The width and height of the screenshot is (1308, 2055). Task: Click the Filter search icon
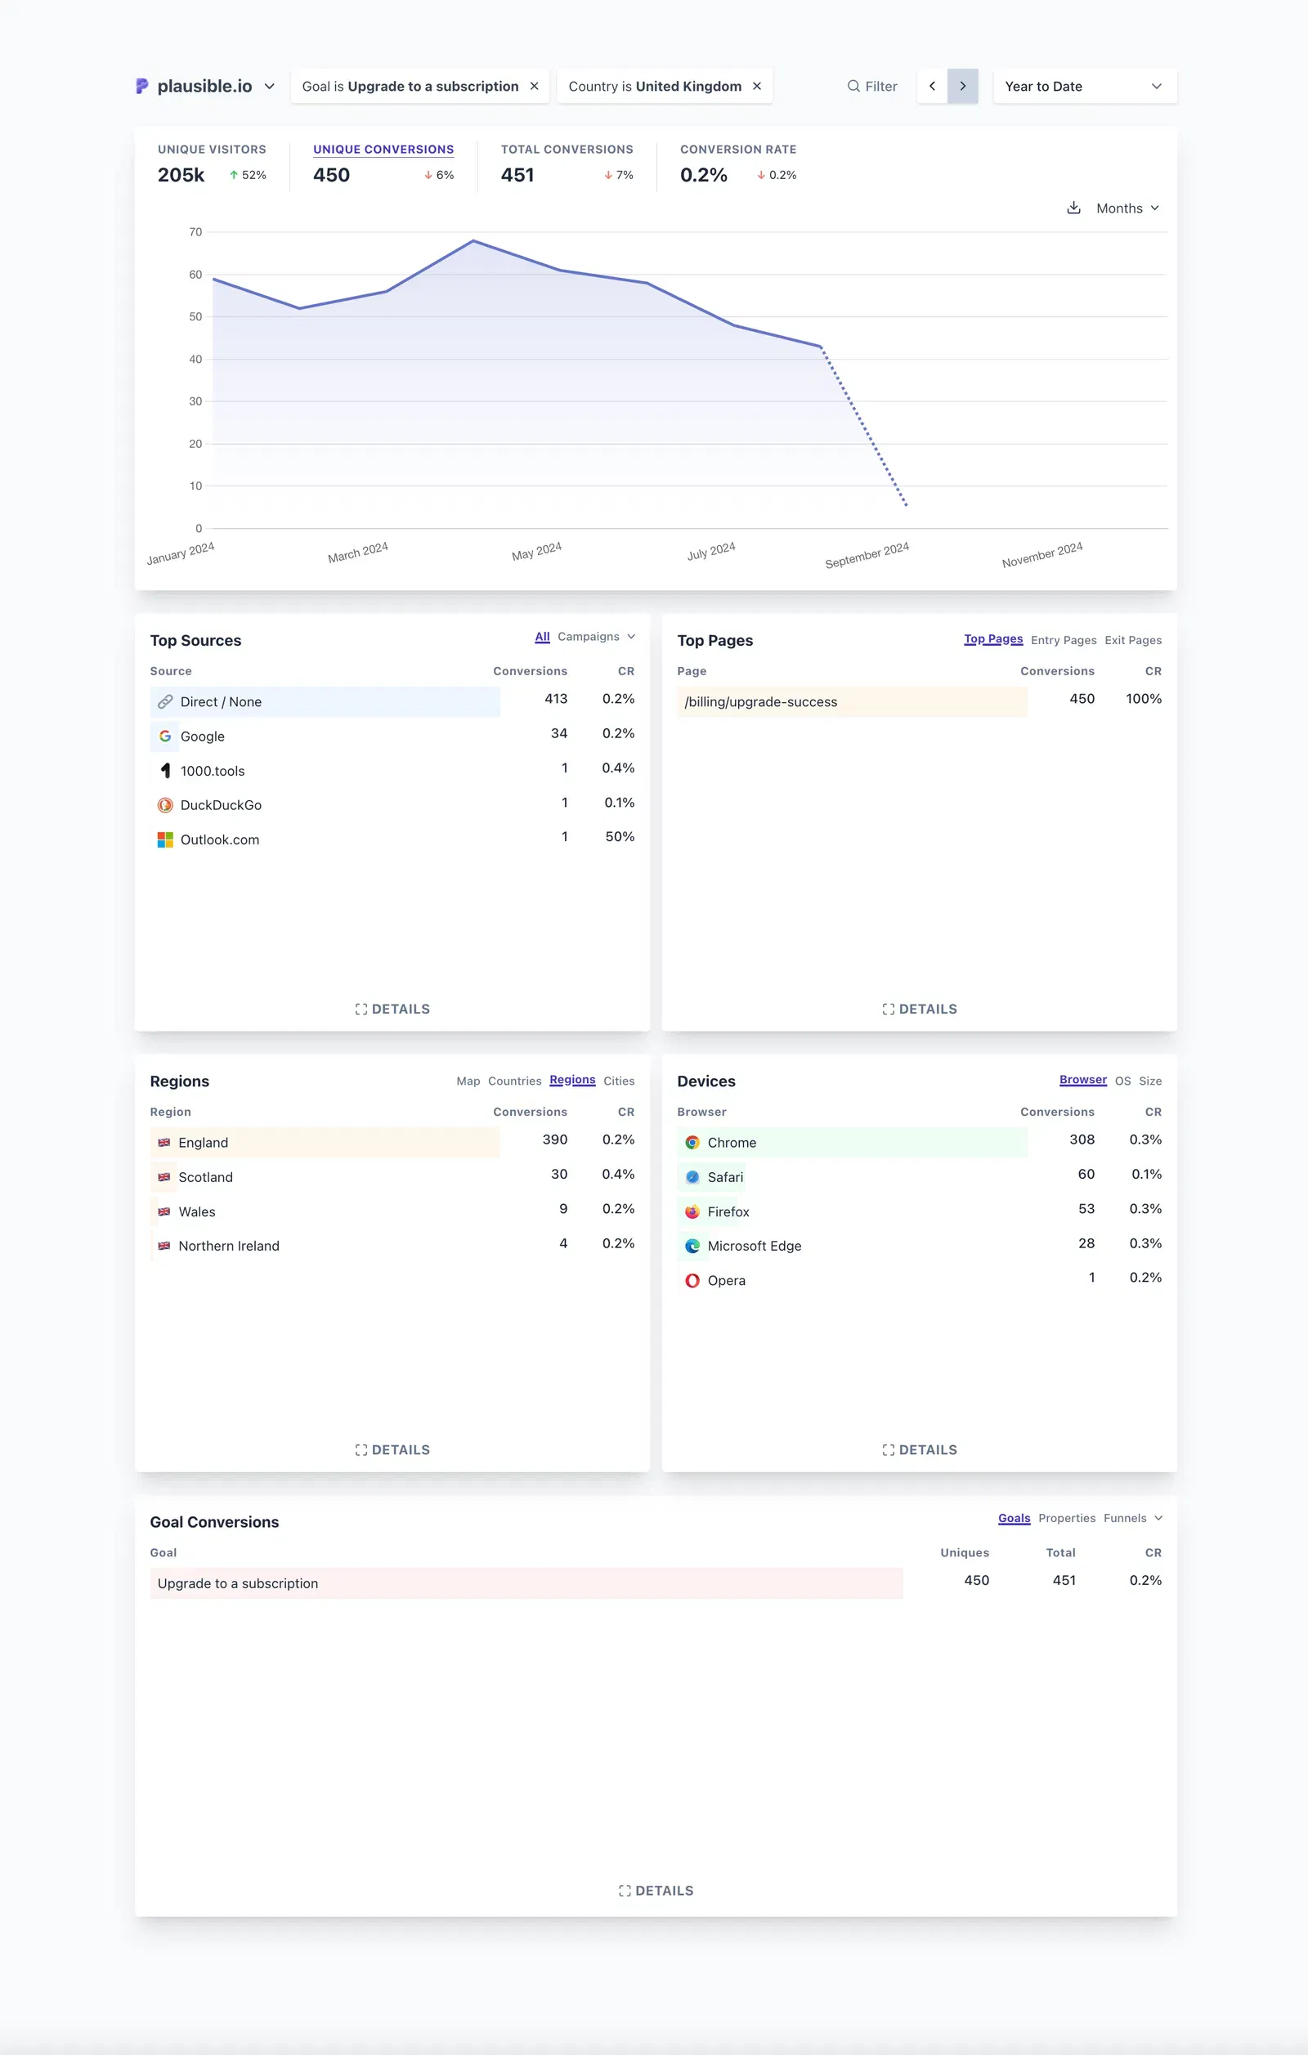(x=853, y=86)
